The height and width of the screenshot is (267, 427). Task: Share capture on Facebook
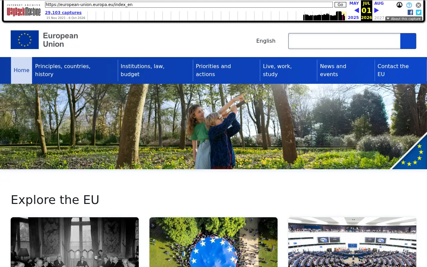pyautogui.click(x=410, y=12)
